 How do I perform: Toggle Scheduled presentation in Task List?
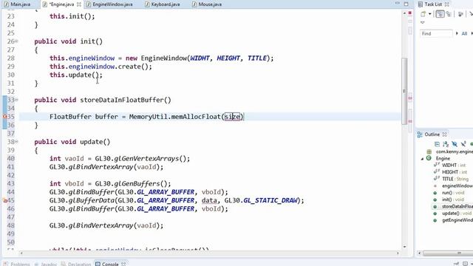point(449,14)
